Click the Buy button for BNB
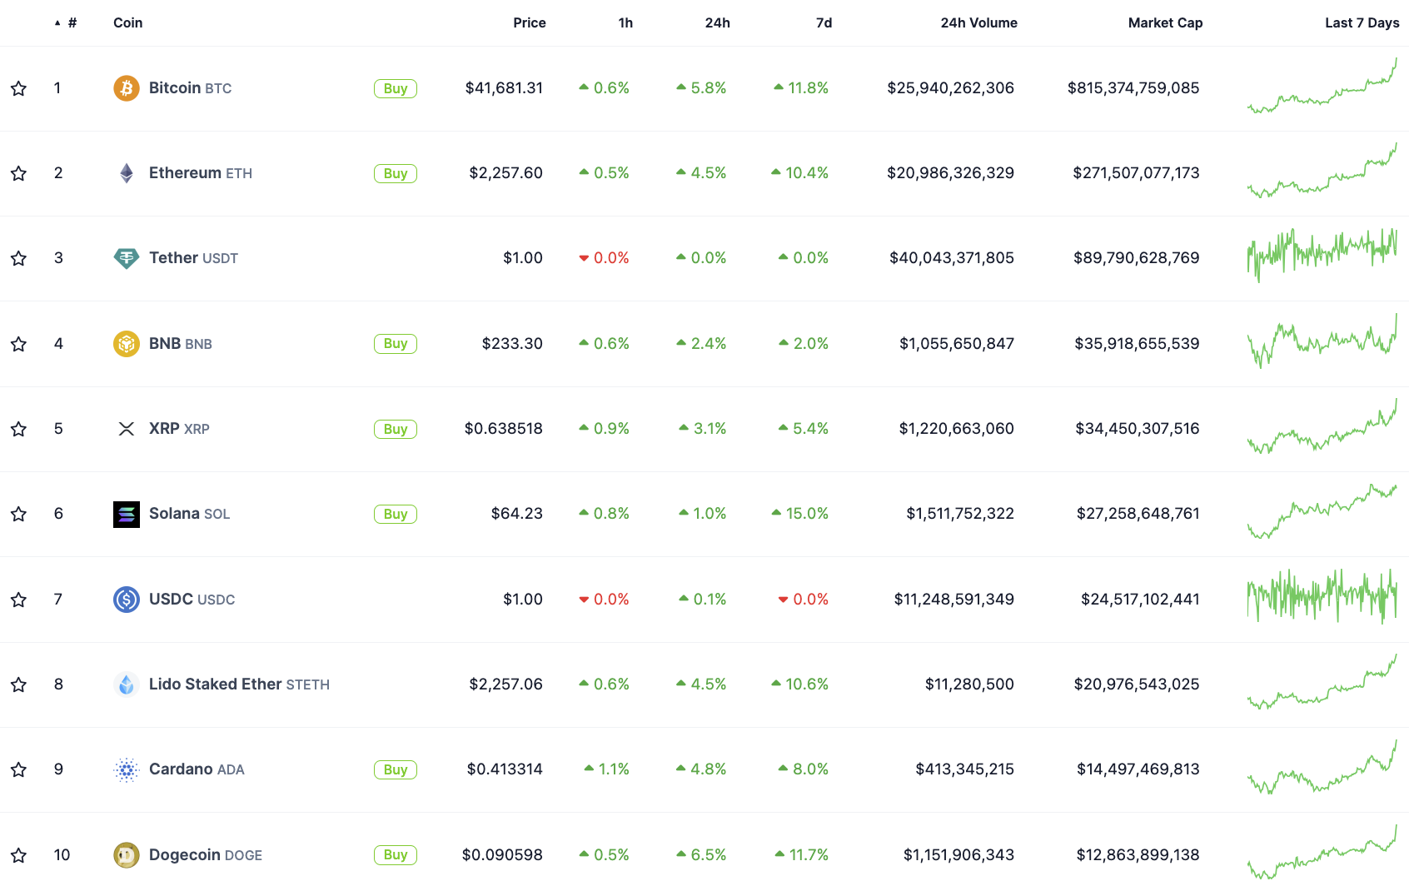This screenshot has width=1414, height=886. (396, 344)
